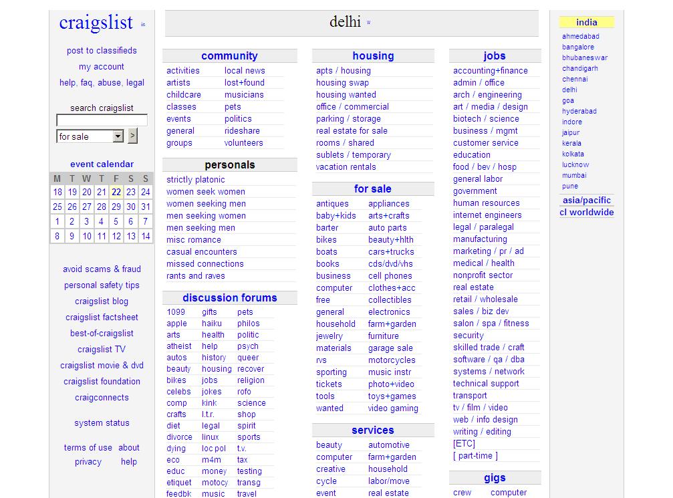Open software / qa / dba jobs

point(489,359)
